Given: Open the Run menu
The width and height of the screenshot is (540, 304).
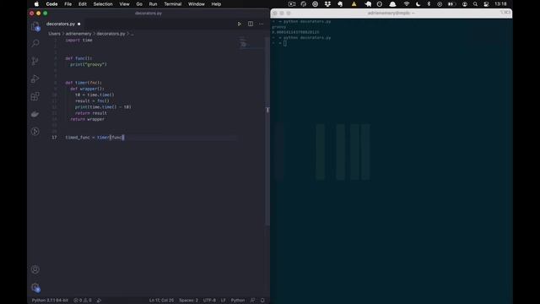Looking at the screenshot, I should (153, 4).
